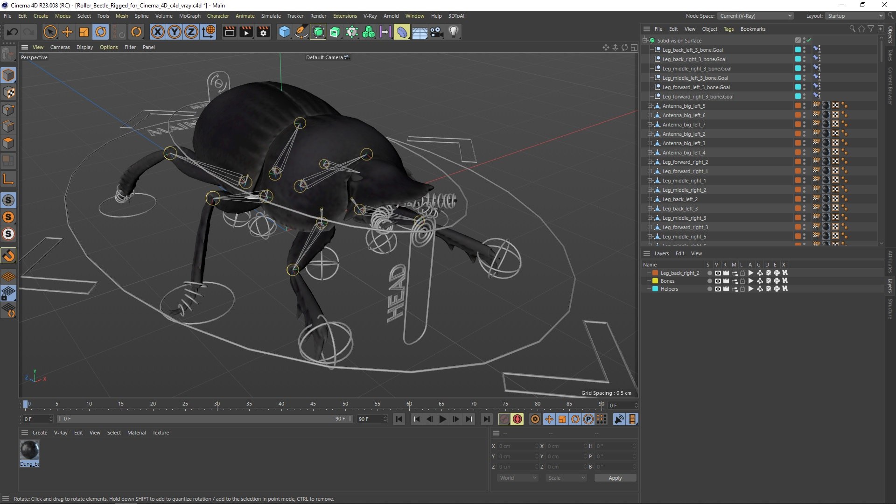Screen dimensions: 896x504
Task: Expand Leg_forward_right_2 object
Action: tap(650, 162)
